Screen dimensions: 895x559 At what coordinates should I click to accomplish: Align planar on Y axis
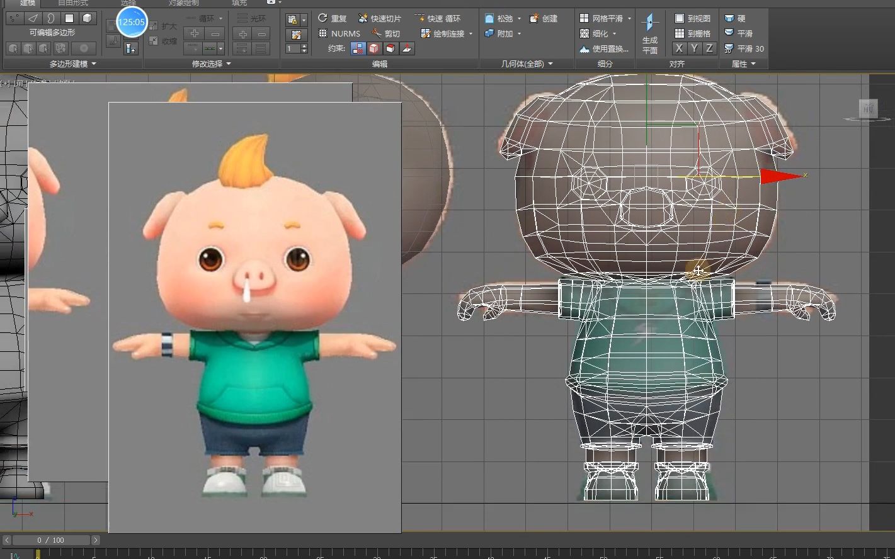point(693,48)
